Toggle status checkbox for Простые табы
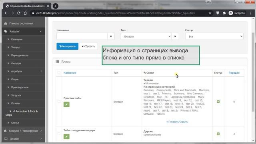 click(x=218, y=102)
